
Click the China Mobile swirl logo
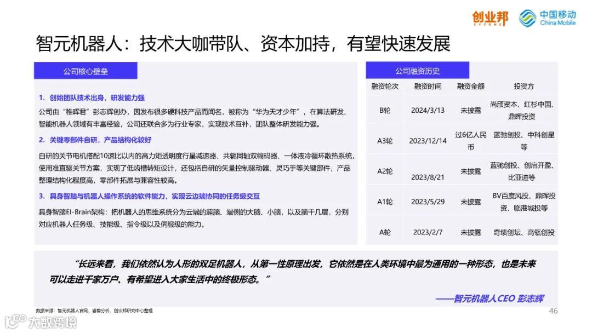[x=527, y=18]
